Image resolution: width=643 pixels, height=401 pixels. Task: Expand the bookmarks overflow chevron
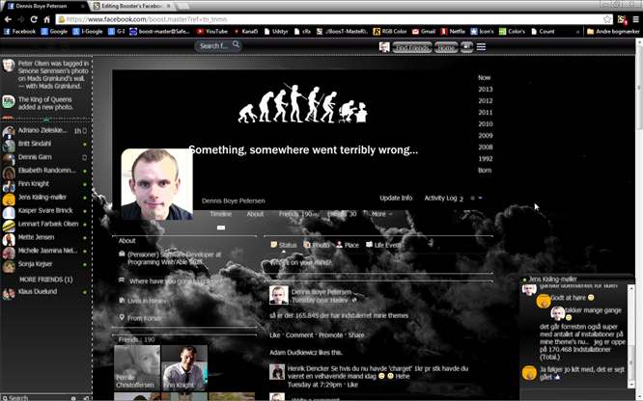tap(577, 31)
